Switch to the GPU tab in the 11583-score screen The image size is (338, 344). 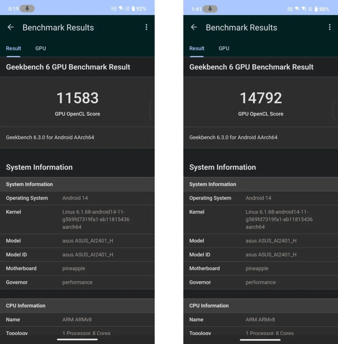point(41,48)
